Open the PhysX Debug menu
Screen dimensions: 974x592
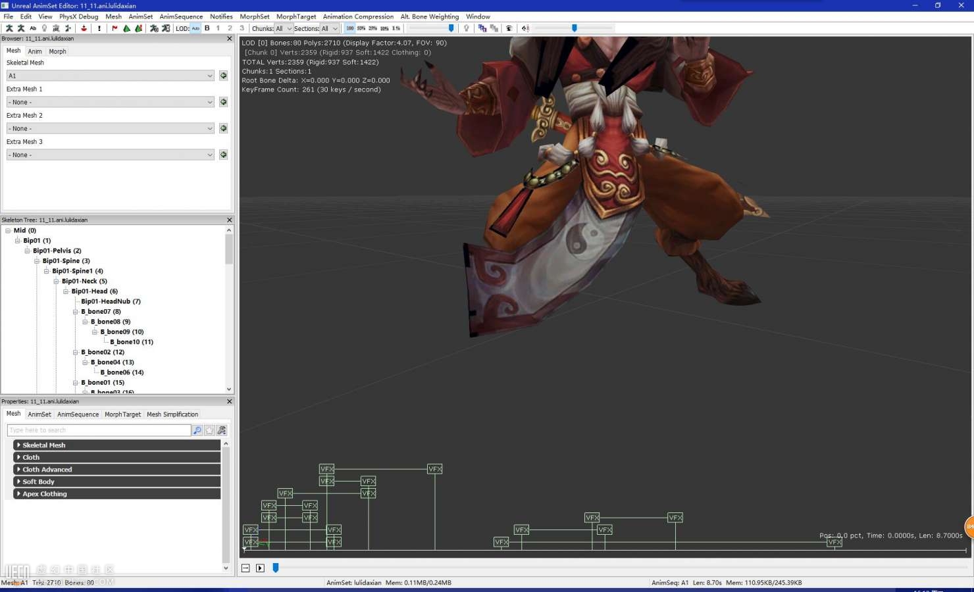pos(78,16)
